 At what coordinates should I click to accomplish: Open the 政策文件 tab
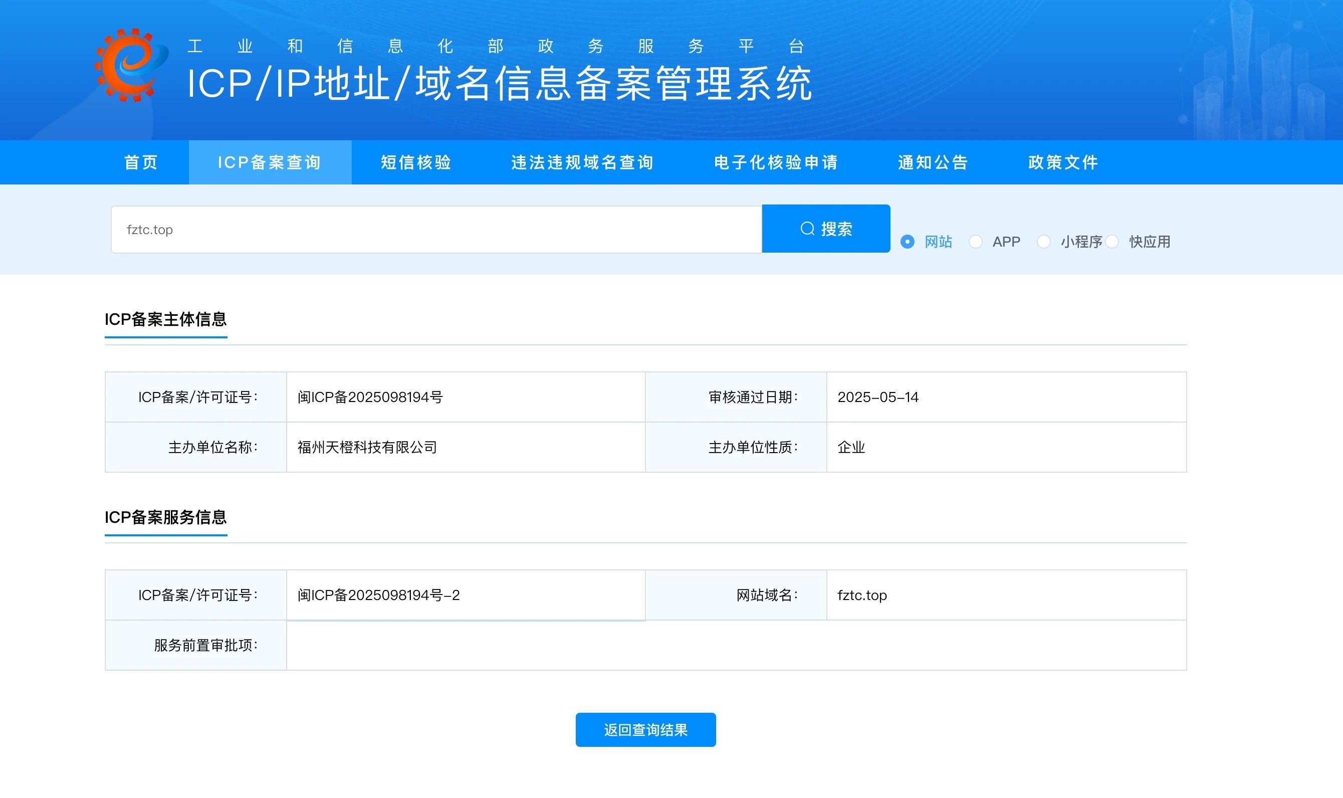(x=1063, y=162)
